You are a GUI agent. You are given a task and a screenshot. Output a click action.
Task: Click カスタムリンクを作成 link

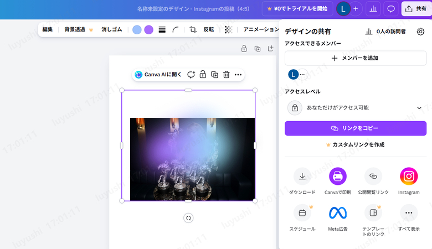[356, 144]
